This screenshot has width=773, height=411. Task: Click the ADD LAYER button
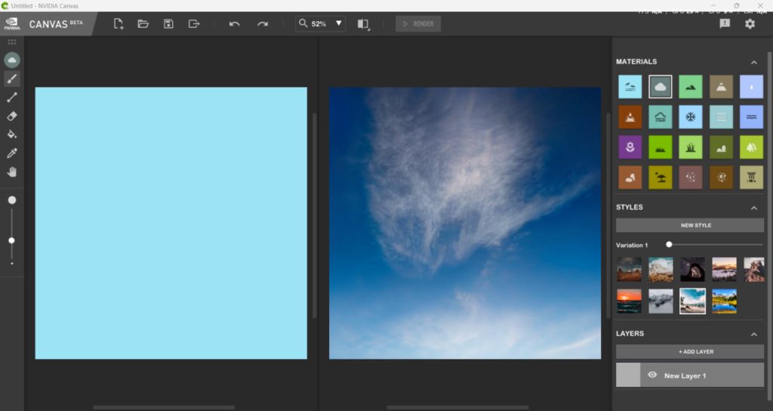click(690, 351)
